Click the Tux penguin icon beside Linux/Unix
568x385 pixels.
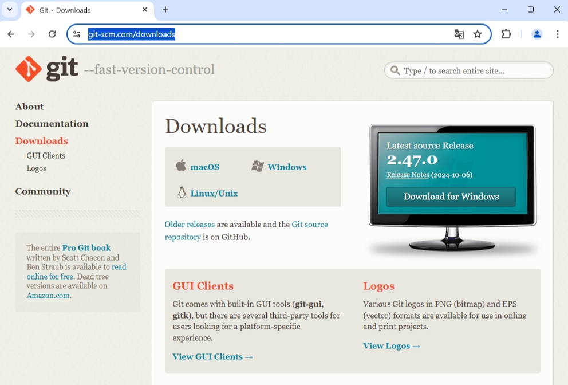pyautogui.click(x=182, y=192)
